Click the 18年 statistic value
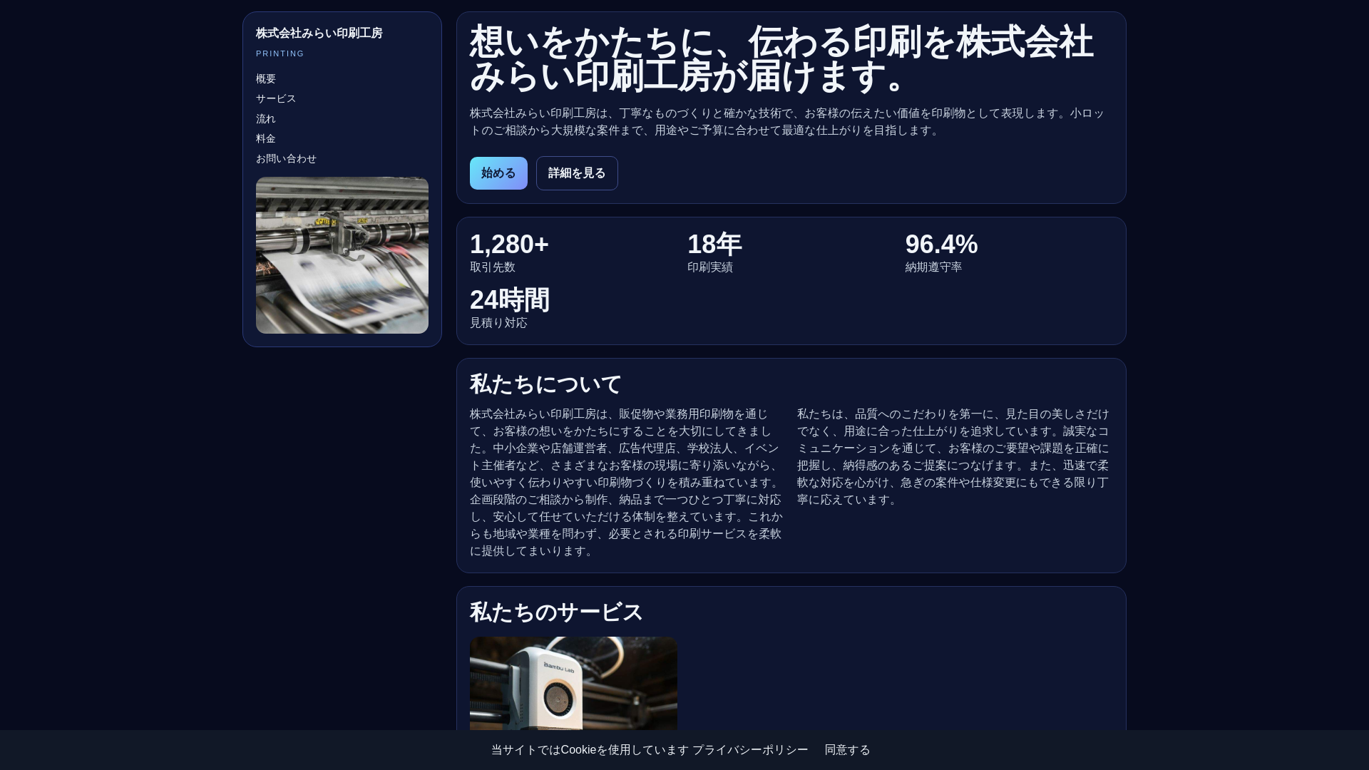 714,245
